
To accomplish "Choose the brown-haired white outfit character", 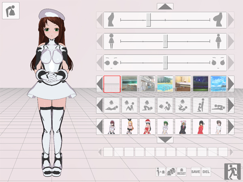I will coord(219,127).
